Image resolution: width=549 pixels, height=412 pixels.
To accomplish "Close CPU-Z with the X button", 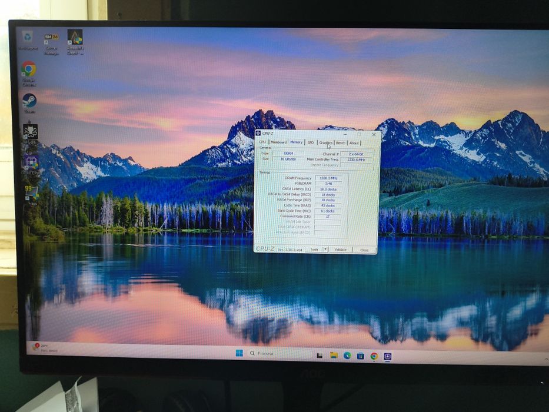I will coord(374,134).
